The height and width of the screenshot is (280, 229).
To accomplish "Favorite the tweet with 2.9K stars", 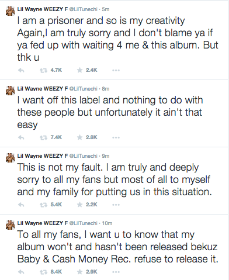I will click(x=79, y=272).
